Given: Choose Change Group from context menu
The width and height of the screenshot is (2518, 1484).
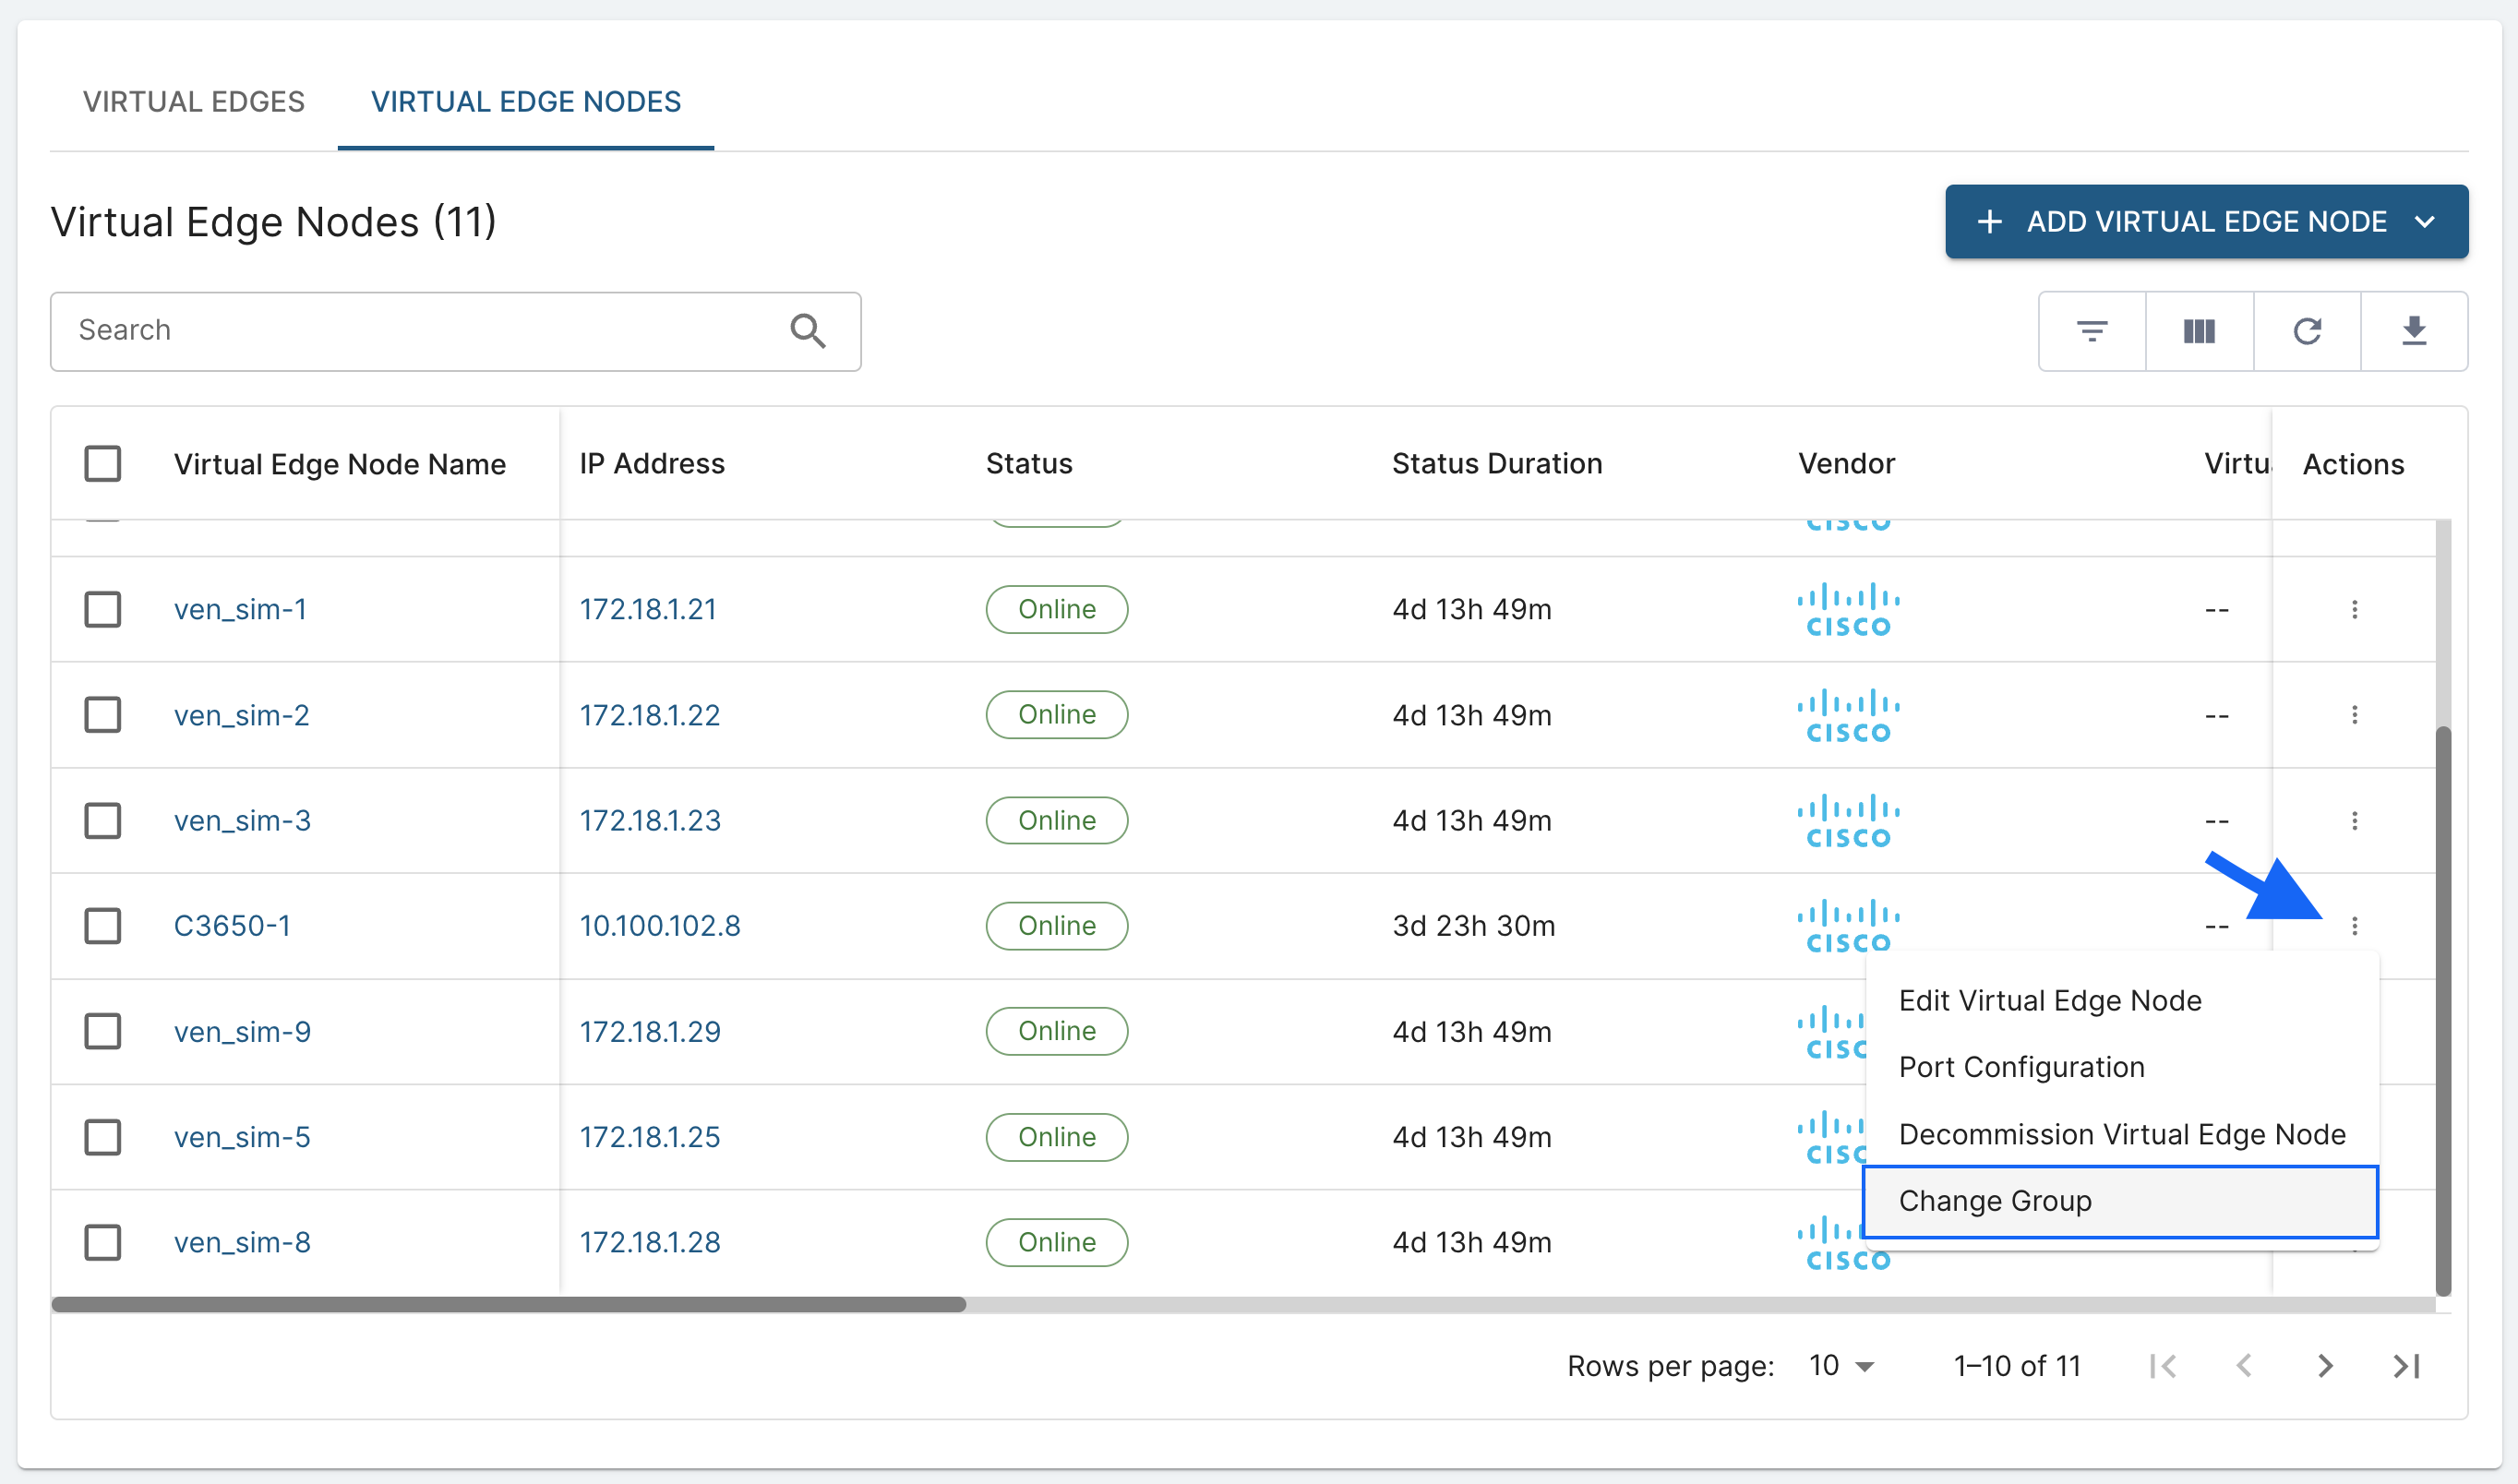Looking at the screenshot, I should point(1994,1201).
